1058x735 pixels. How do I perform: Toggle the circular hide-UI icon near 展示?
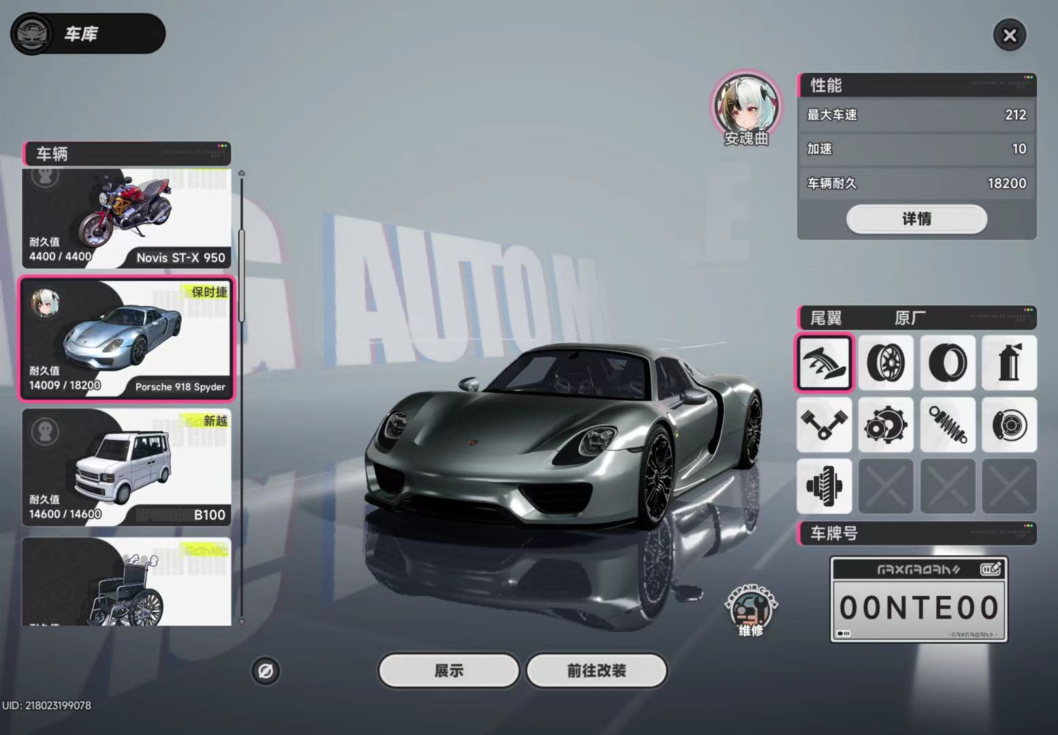266,671
